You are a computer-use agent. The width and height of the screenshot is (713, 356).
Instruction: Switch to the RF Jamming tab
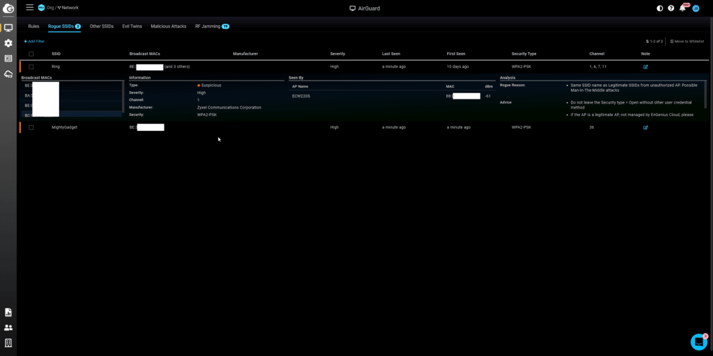pos(207,26)
